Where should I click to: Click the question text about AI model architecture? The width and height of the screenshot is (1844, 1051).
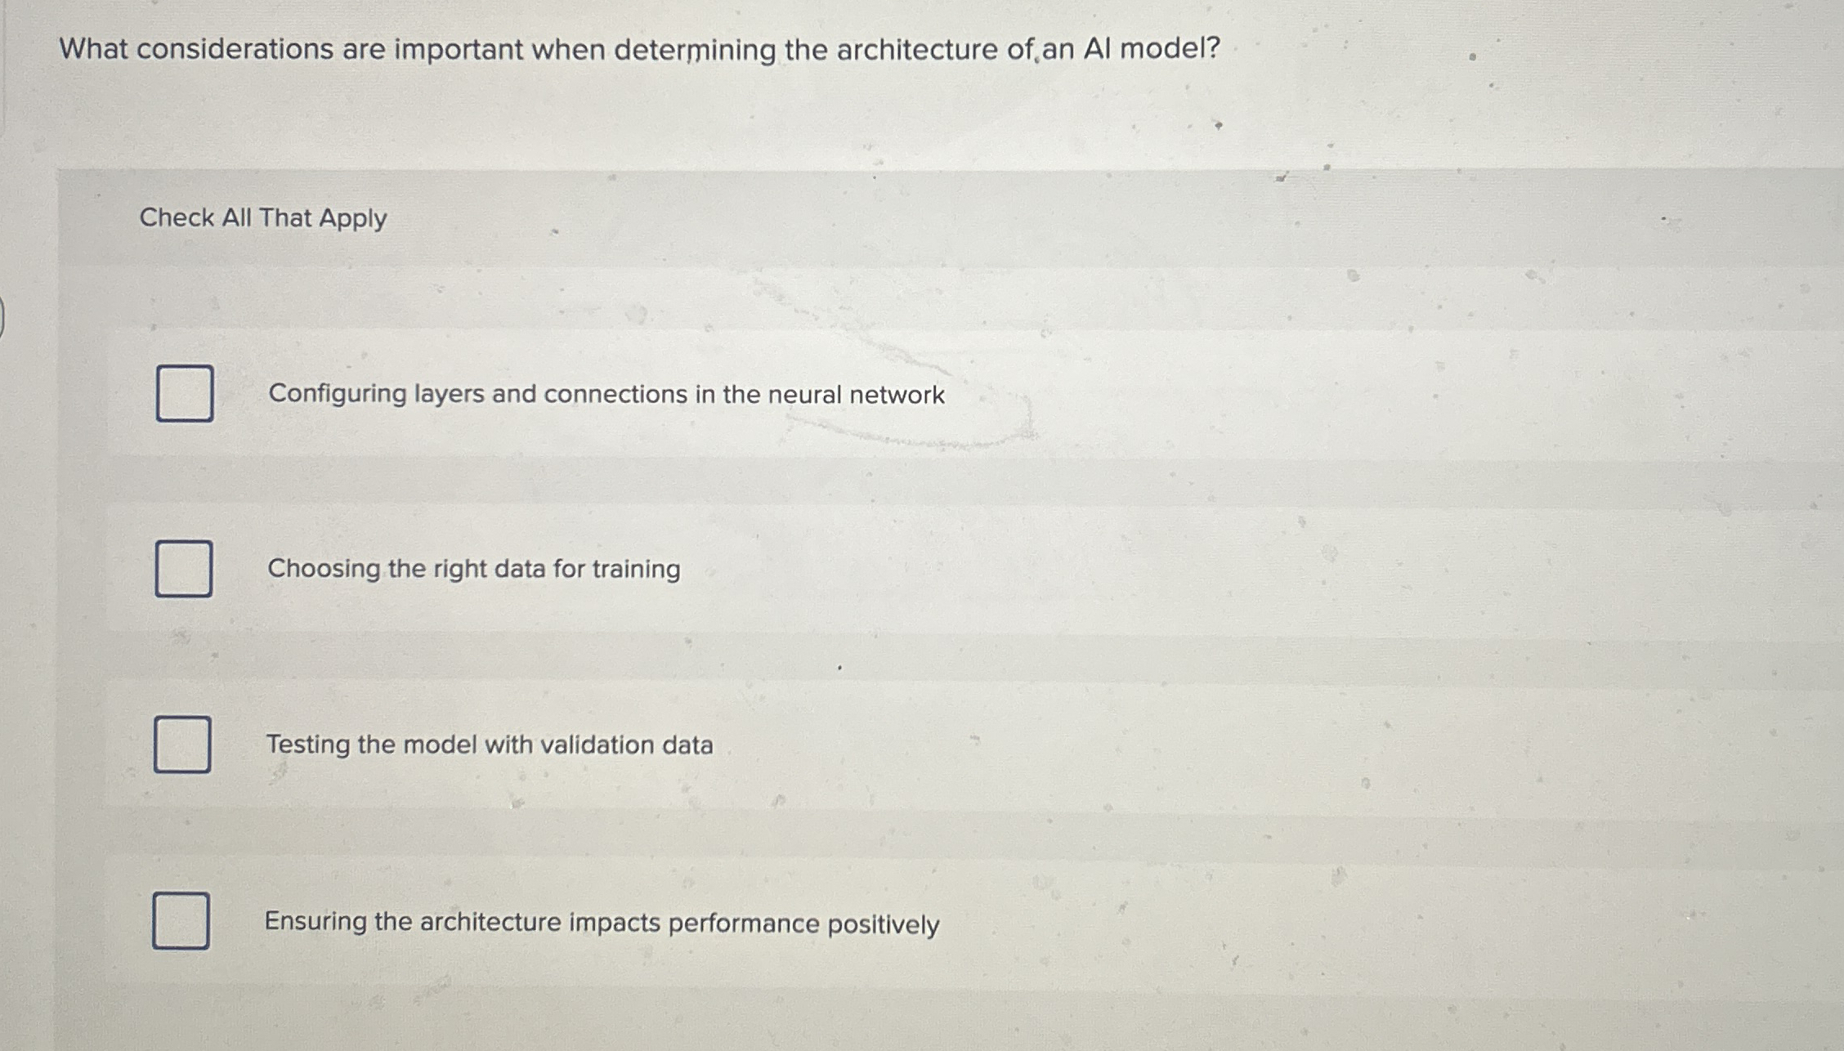638,51
